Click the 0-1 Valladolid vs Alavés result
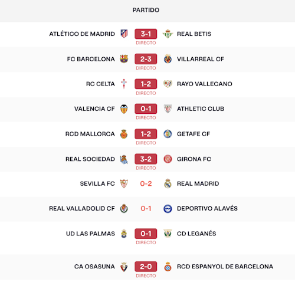Image resolution: width=295 pixels, height=289 pixels. (146, 208)
